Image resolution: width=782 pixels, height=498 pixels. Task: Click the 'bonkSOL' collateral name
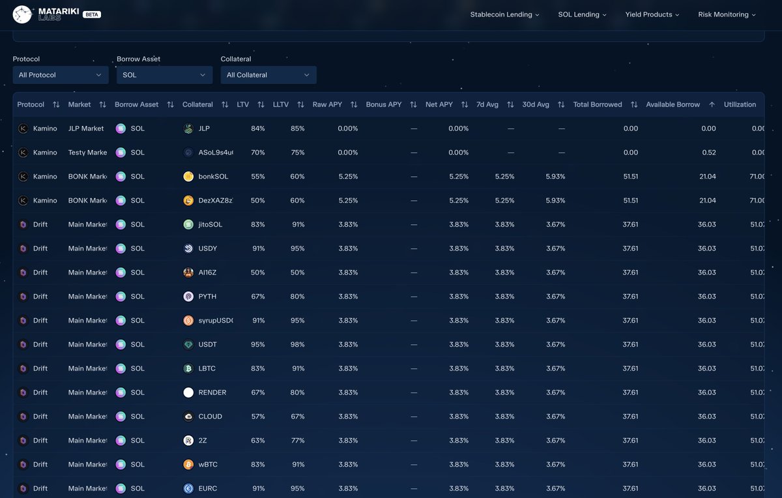[x=214, y=177]
